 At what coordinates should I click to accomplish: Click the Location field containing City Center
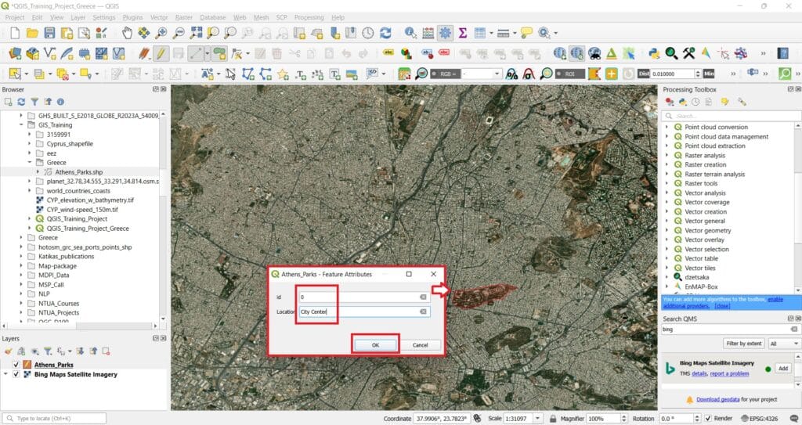(364, 312)
